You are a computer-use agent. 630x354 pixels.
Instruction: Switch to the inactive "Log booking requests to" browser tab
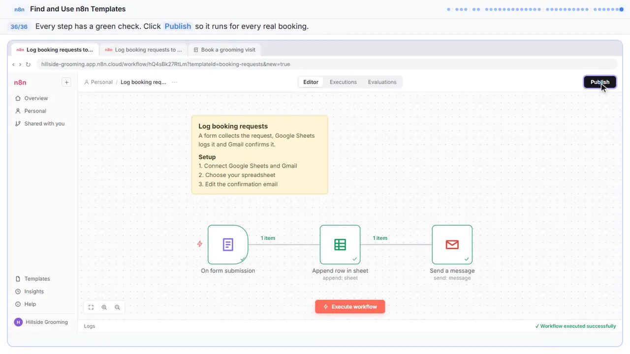point(144,50)
